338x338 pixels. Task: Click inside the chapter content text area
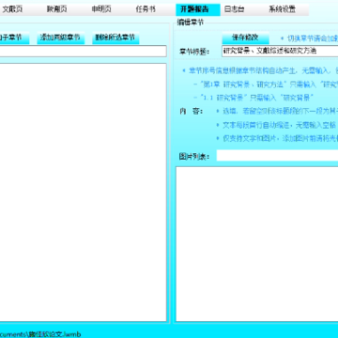click(257, 244)
